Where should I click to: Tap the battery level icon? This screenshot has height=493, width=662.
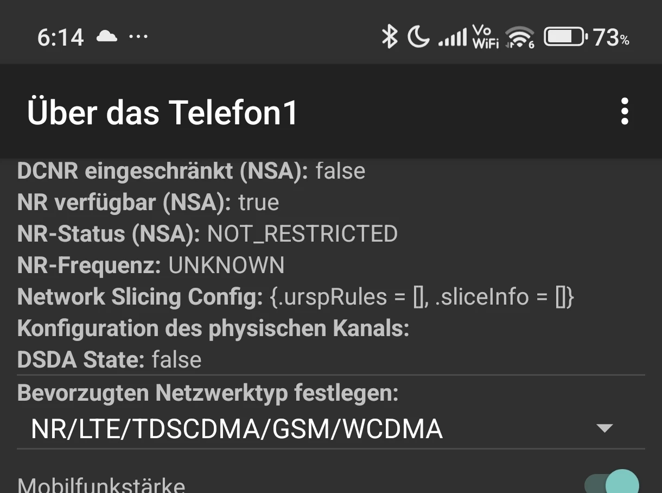tap(565, 37)
